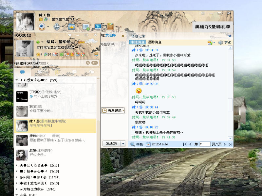
Task: Click the message box icon in QQ2012 panel
Action: (96, 54)
